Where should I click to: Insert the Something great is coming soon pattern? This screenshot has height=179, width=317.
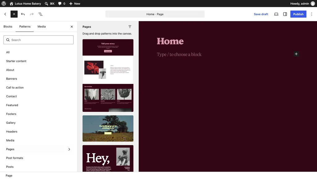[x=108, y=129]
